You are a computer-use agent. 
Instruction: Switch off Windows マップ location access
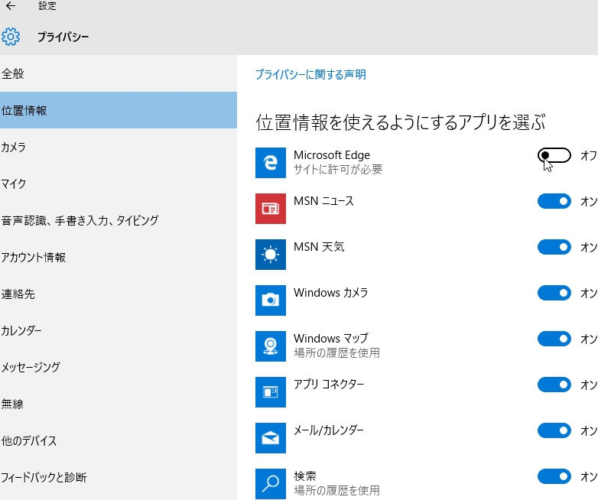tap(554, 339)
